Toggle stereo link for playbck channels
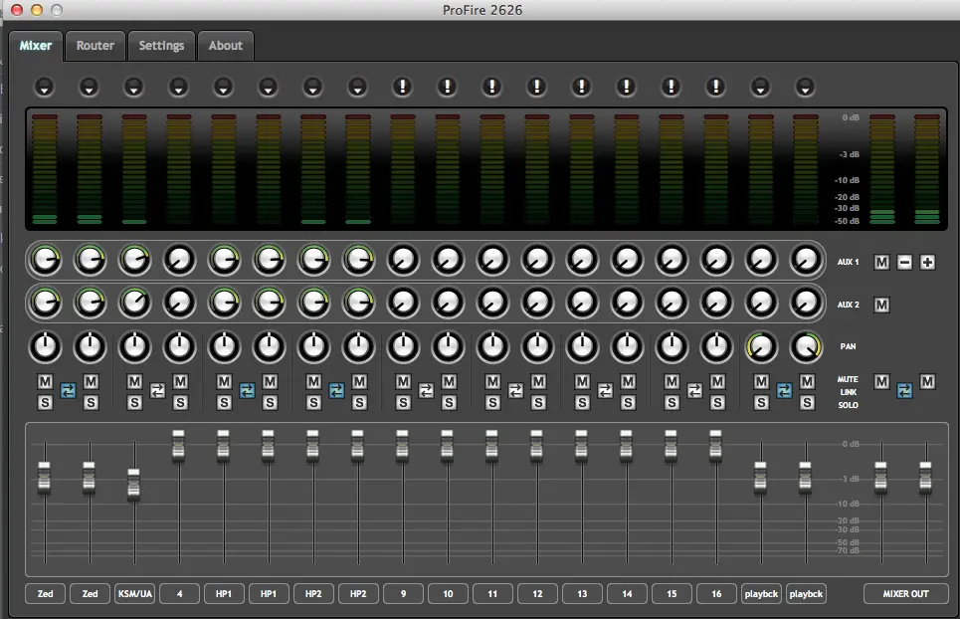The image size is (960, 619). pos(784,390)
